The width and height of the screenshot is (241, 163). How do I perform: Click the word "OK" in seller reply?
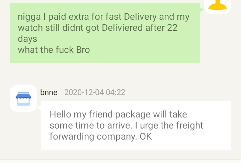146,137
